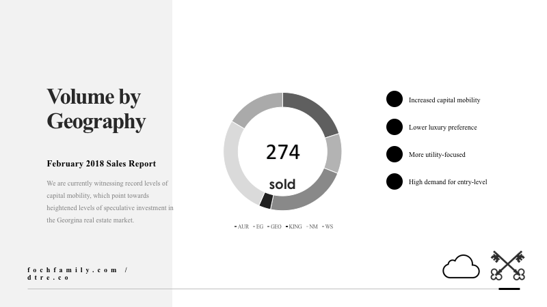Select the 274 figure in the donut

pos(282,152)
